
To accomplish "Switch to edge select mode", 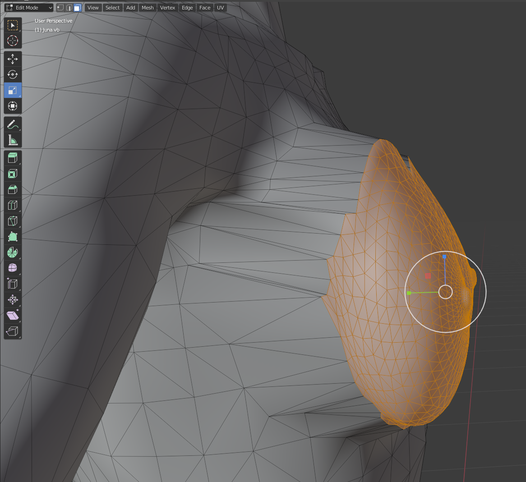I will [69, 8].
